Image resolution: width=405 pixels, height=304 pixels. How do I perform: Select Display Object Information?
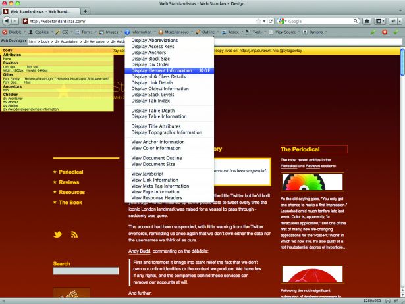169,89
